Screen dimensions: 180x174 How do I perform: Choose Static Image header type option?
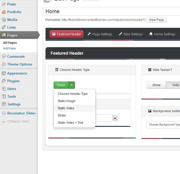[66, 101]
